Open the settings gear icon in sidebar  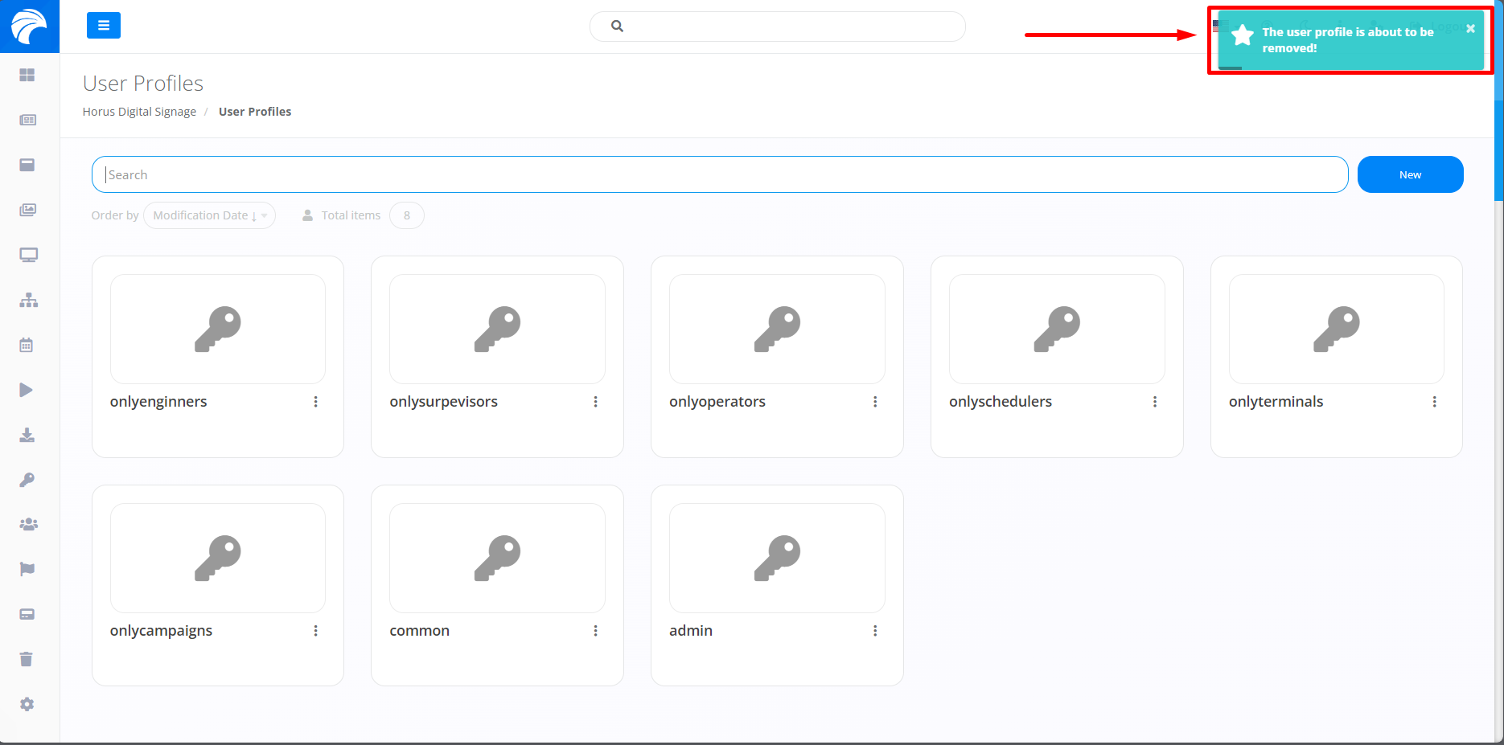click(27, 704)
